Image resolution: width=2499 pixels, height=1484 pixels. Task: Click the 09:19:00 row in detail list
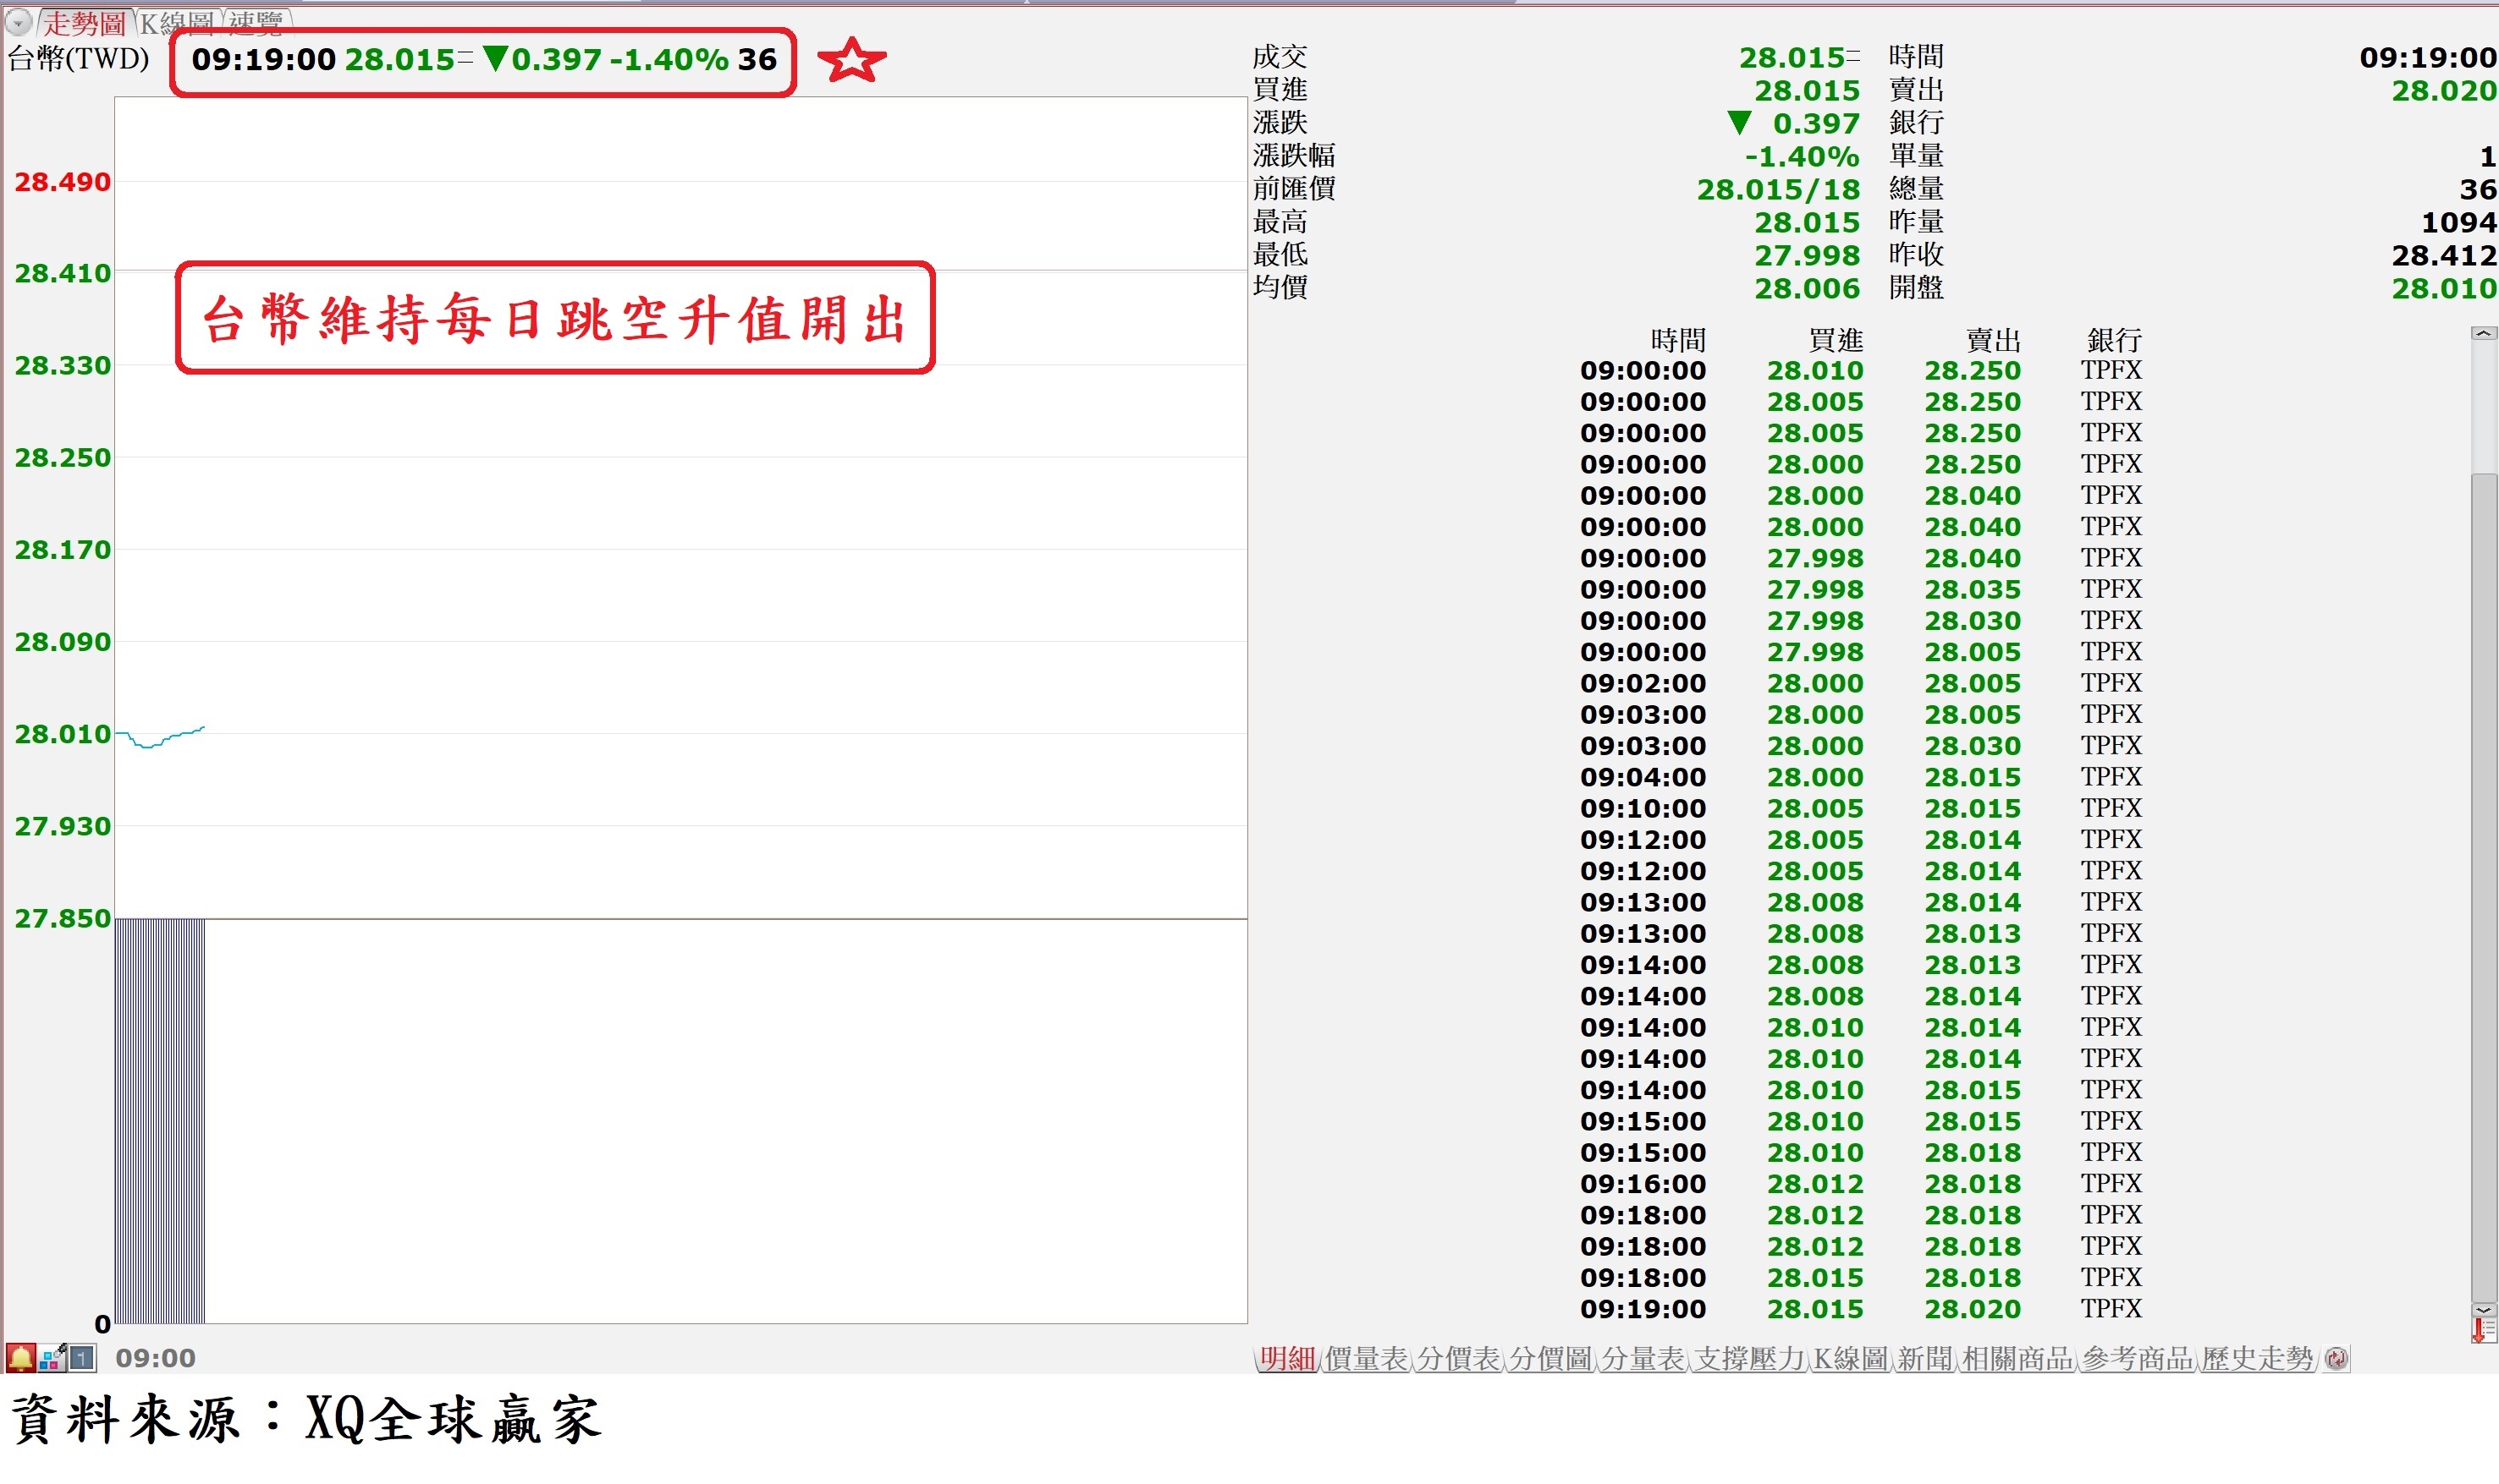[1860, 1308]
